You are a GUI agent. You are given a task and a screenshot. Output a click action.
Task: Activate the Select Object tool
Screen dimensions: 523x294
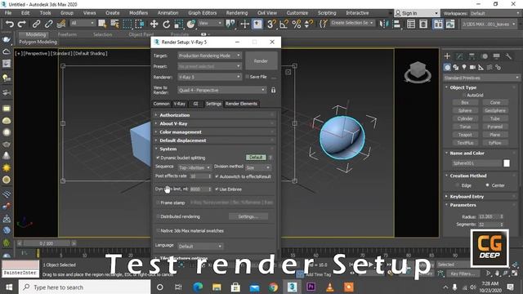pyautogui.click(x=102, y=24)
